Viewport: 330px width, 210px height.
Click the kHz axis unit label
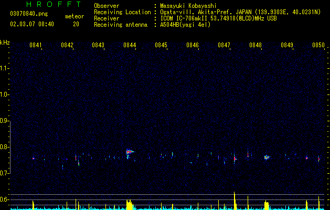click(x=5, y=43)
